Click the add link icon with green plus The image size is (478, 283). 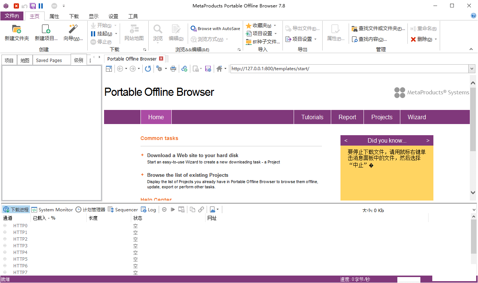pyautogui.click(x=184, y=69)
